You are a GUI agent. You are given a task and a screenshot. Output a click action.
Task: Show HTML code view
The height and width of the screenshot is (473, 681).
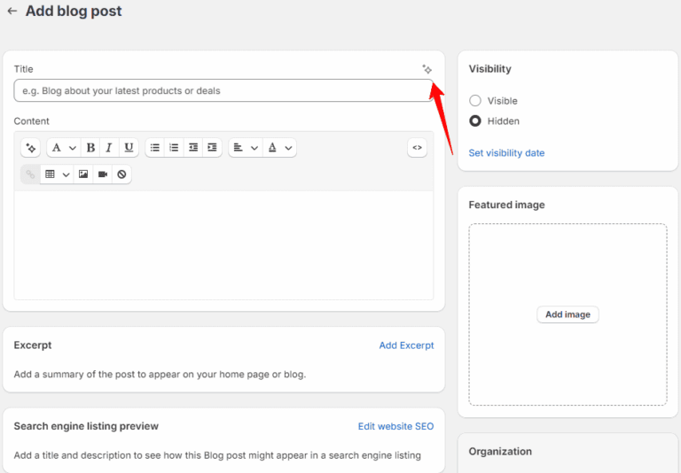417,148
